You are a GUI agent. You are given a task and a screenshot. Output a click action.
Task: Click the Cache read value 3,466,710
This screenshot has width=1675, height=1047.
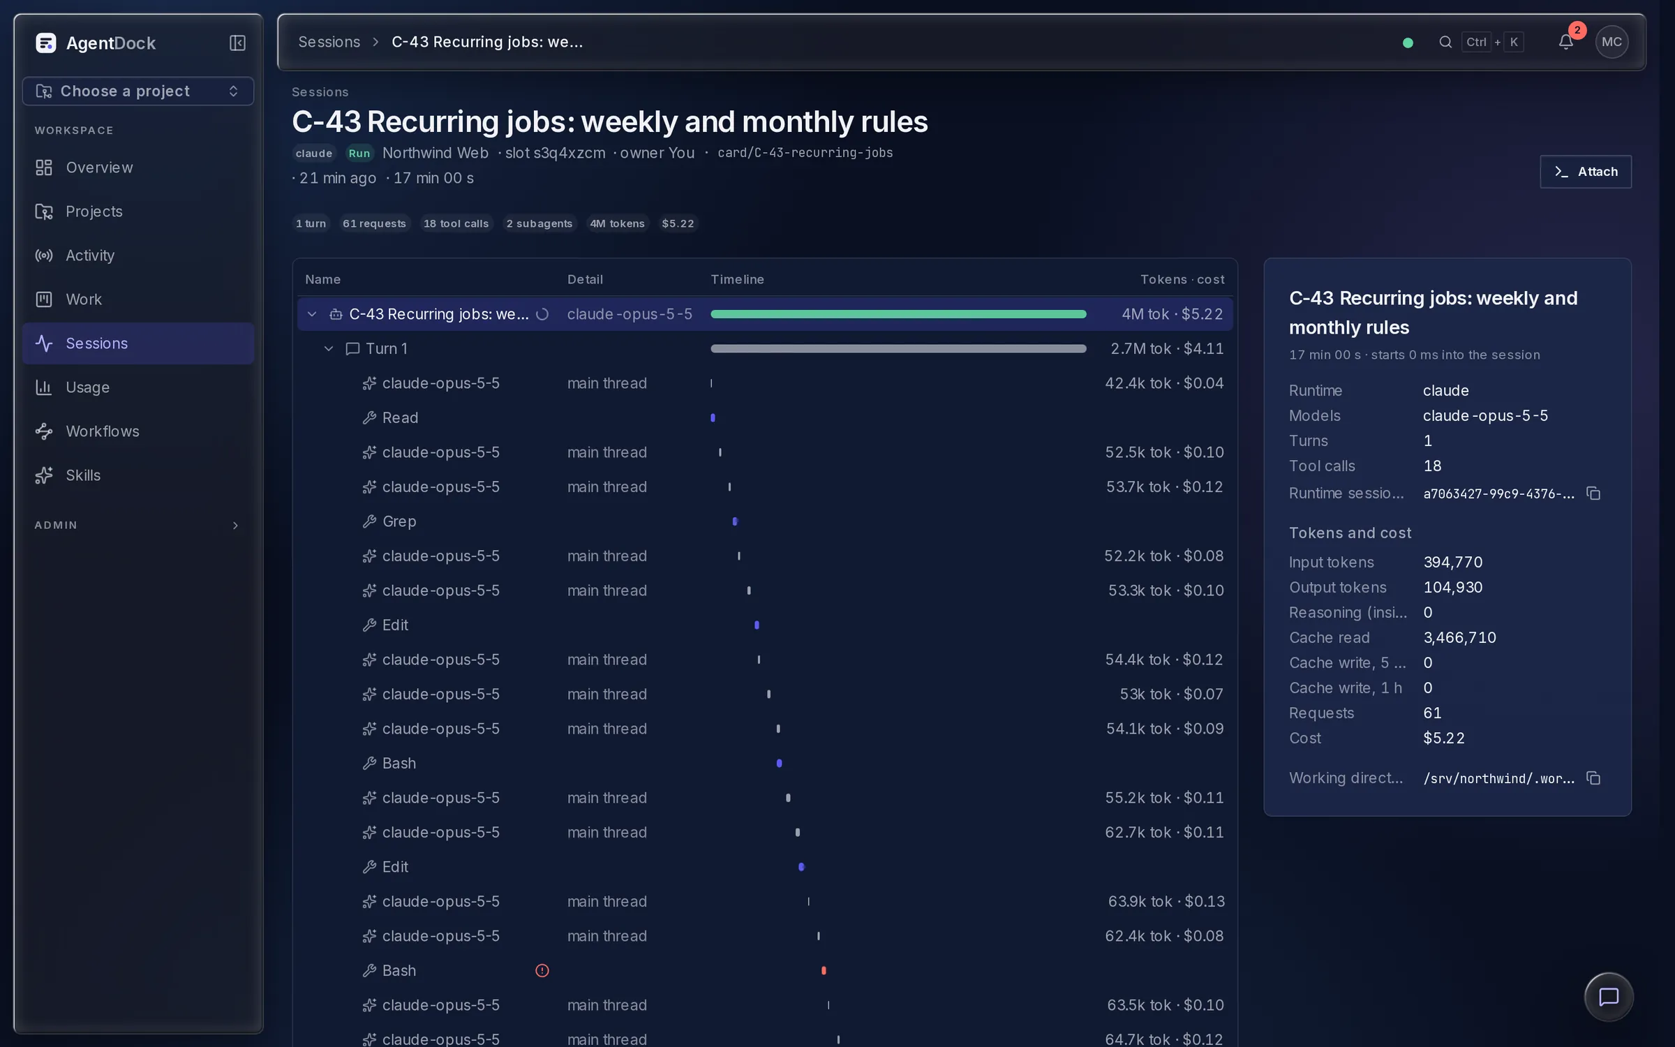tap(1459, 637)
